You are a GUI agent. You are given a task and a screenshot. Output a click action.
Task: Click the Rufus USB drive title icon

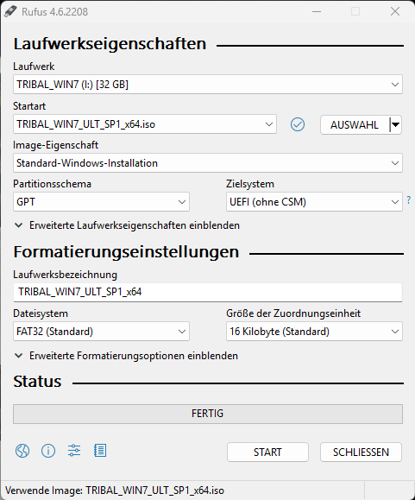(10, 12)
